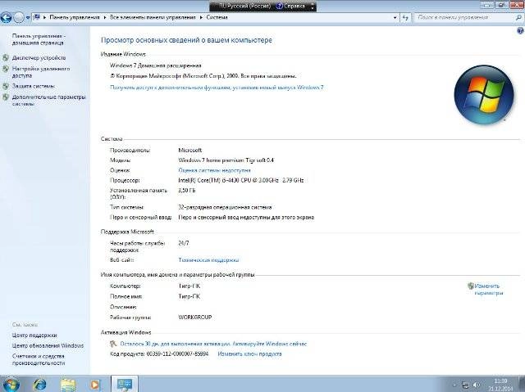Click 'Windows 7 Домашняя расширенная' edition text

point(155,65)
